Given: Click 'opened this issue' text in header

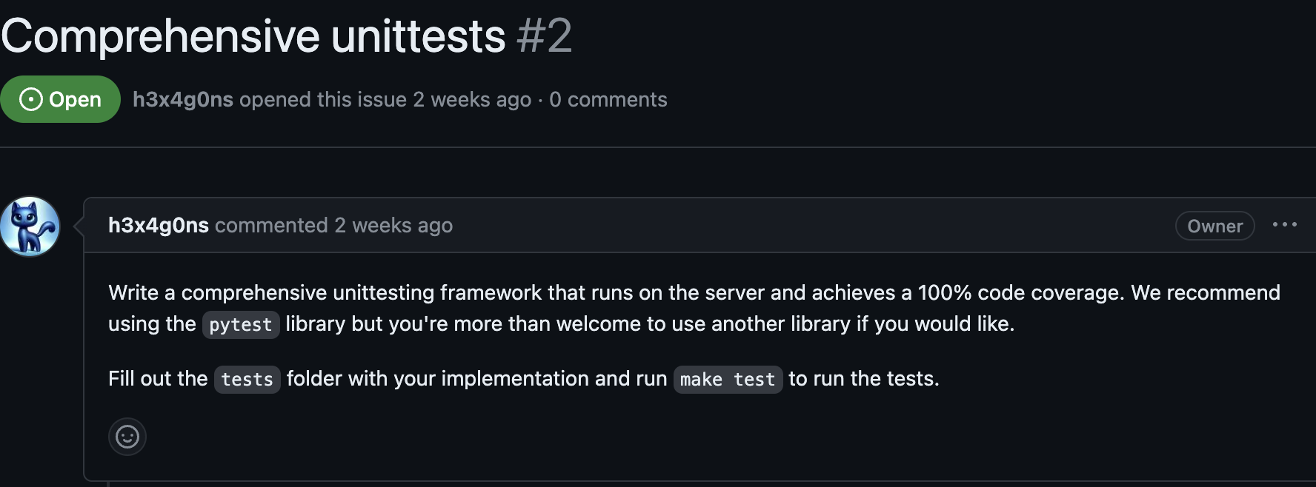Looking at the screenshot, I should 323,99.
